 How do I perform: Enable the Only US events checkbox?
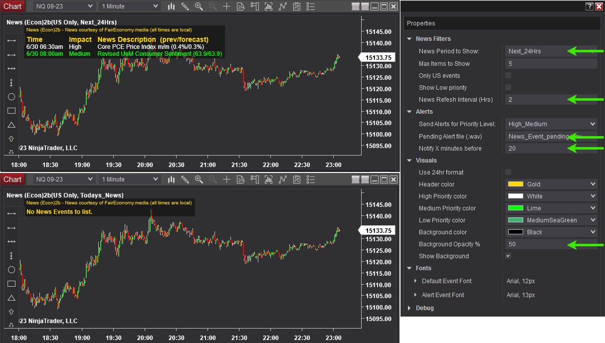[507, 75]
